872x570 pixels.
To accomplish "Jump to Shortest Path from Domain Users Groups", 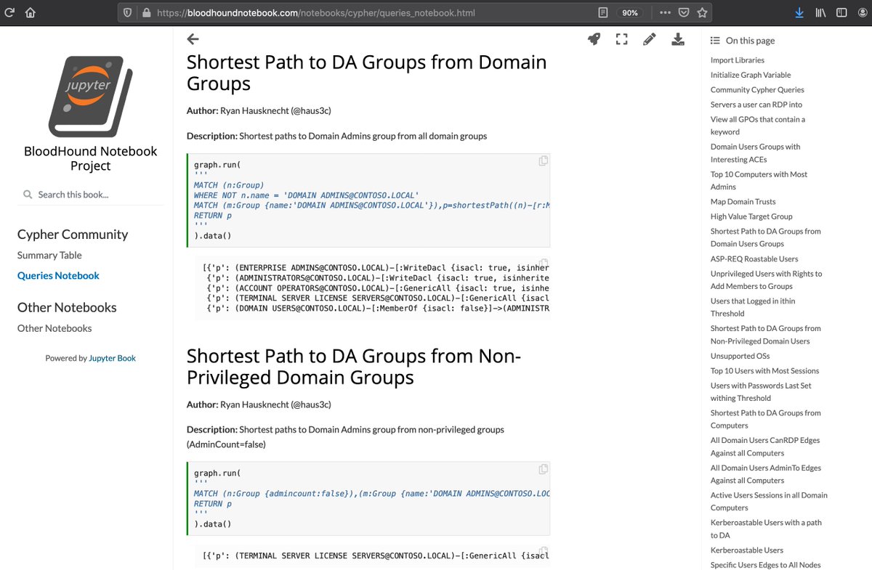I will (766, 237).
